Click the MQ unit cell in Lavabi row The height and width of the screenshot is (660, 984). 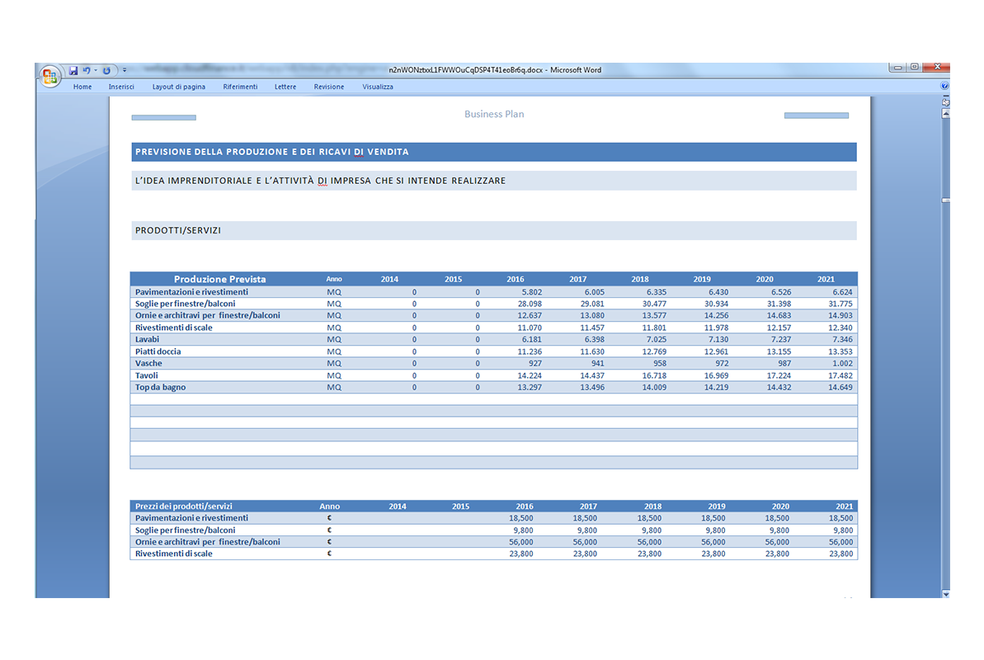[334, 340]
